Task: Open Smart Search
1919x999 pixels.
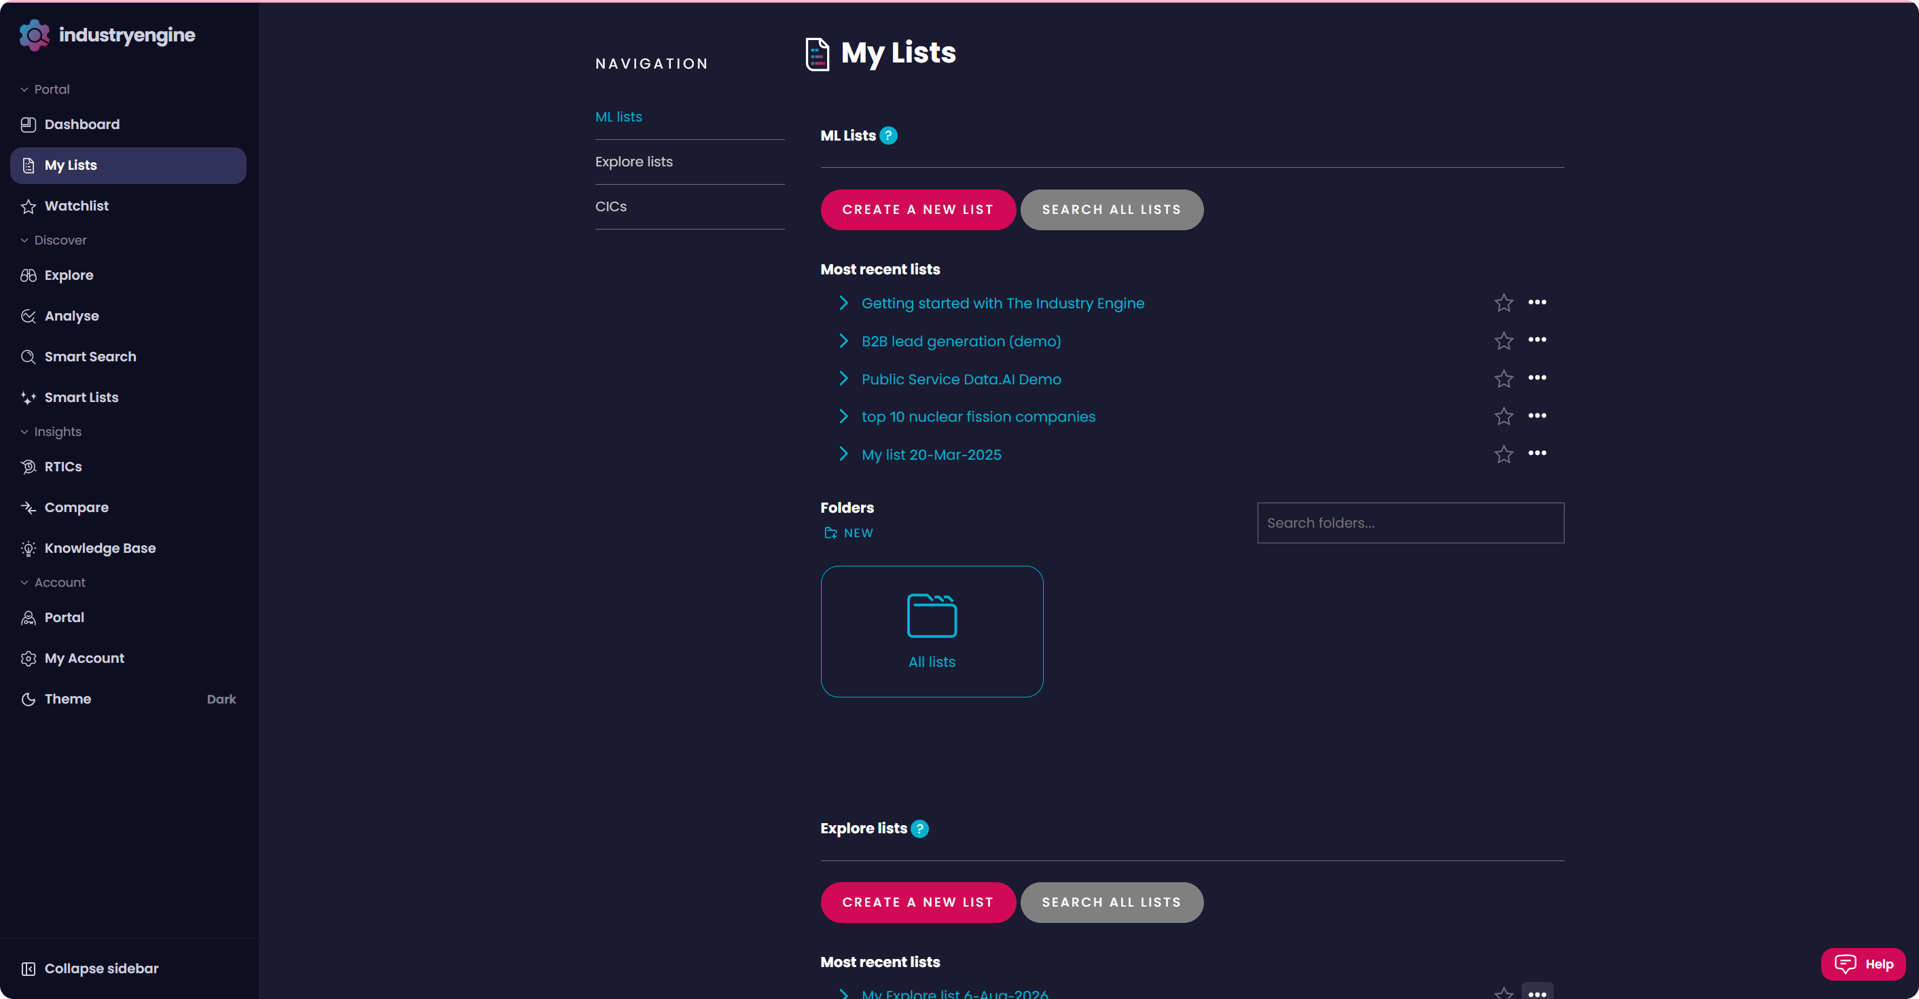Action: click(128, 357)
